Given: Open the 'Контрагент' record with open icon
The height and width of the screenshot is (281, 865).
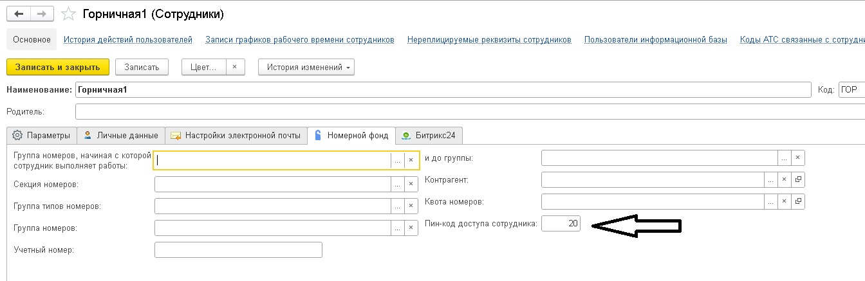Looking at the screenshot, I should click(x=798, y=179).
